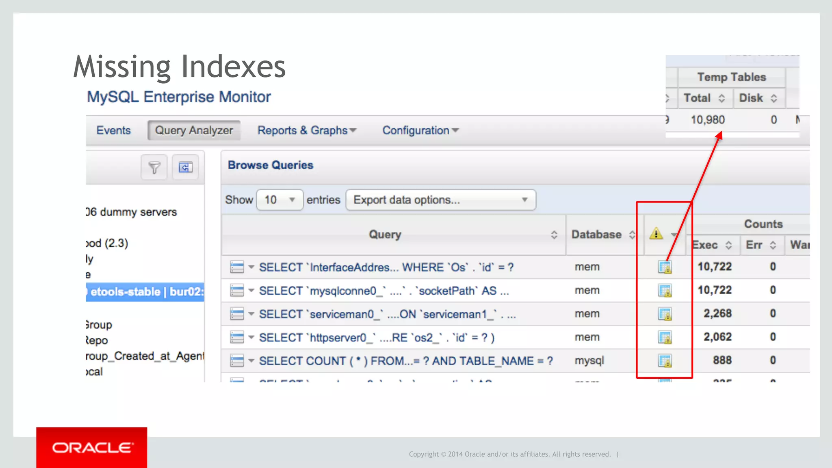The image size is (832, 468).
Task: Click Temp Tables total value 10,980
Action: click(708, 120)
